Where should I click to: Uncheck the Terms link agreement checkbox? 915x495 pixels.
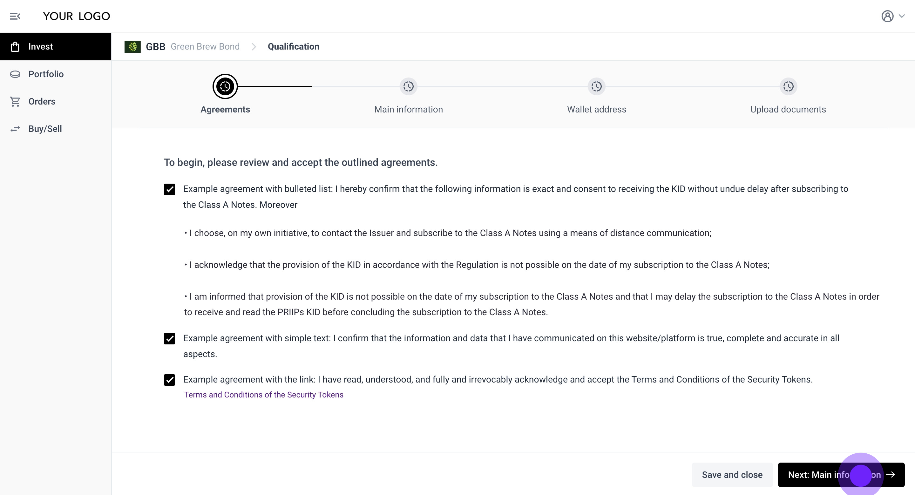pos(169,380)
